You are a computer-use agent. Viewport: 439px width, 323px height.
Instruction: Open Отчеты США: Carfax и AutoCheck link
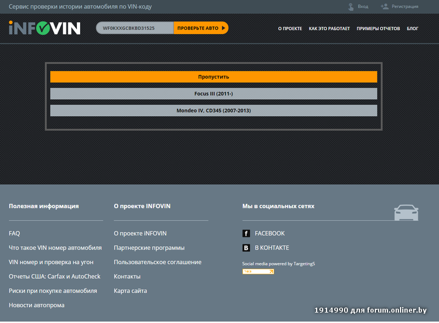point(54,276)
